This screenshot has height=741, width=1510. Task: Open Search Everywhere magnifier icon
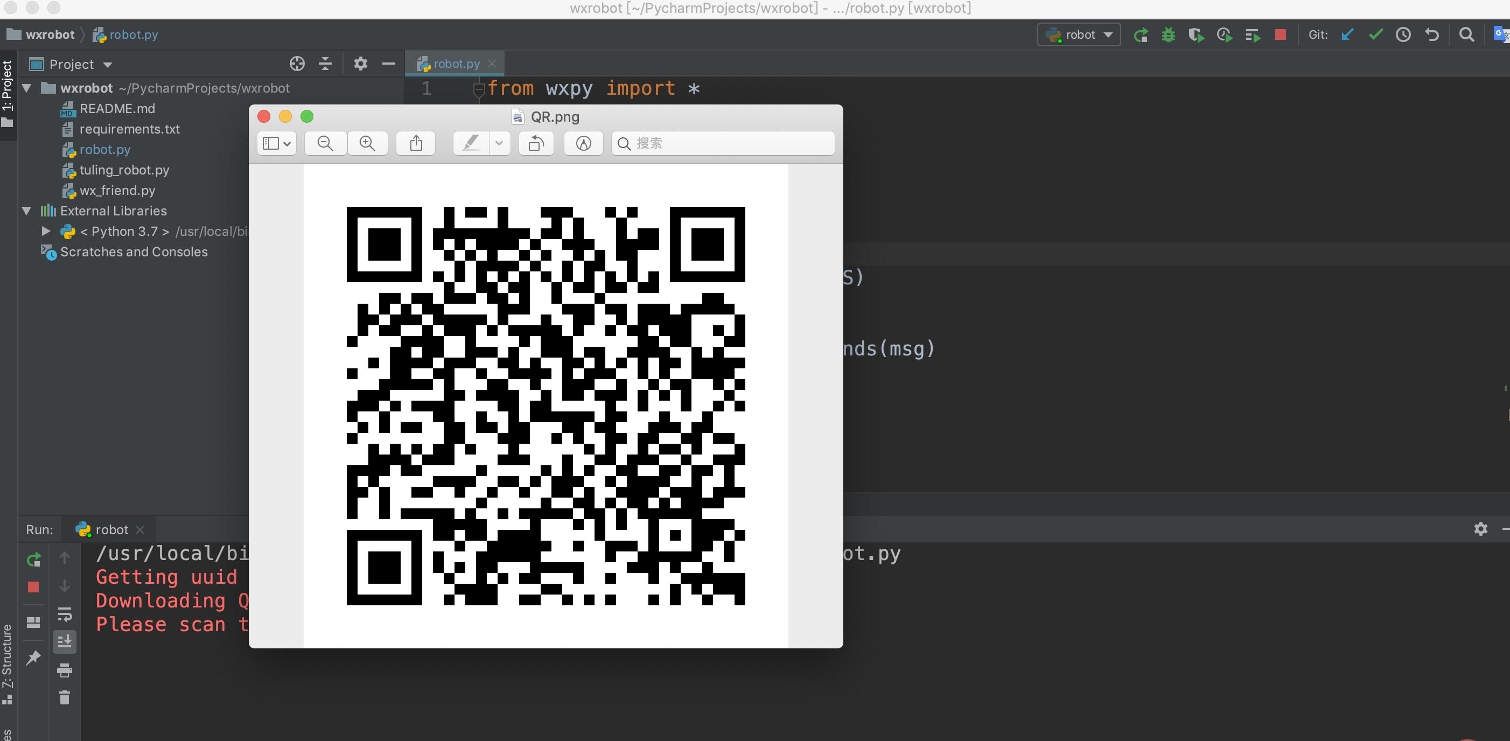pyautogui.click(x=1466, y=35)
